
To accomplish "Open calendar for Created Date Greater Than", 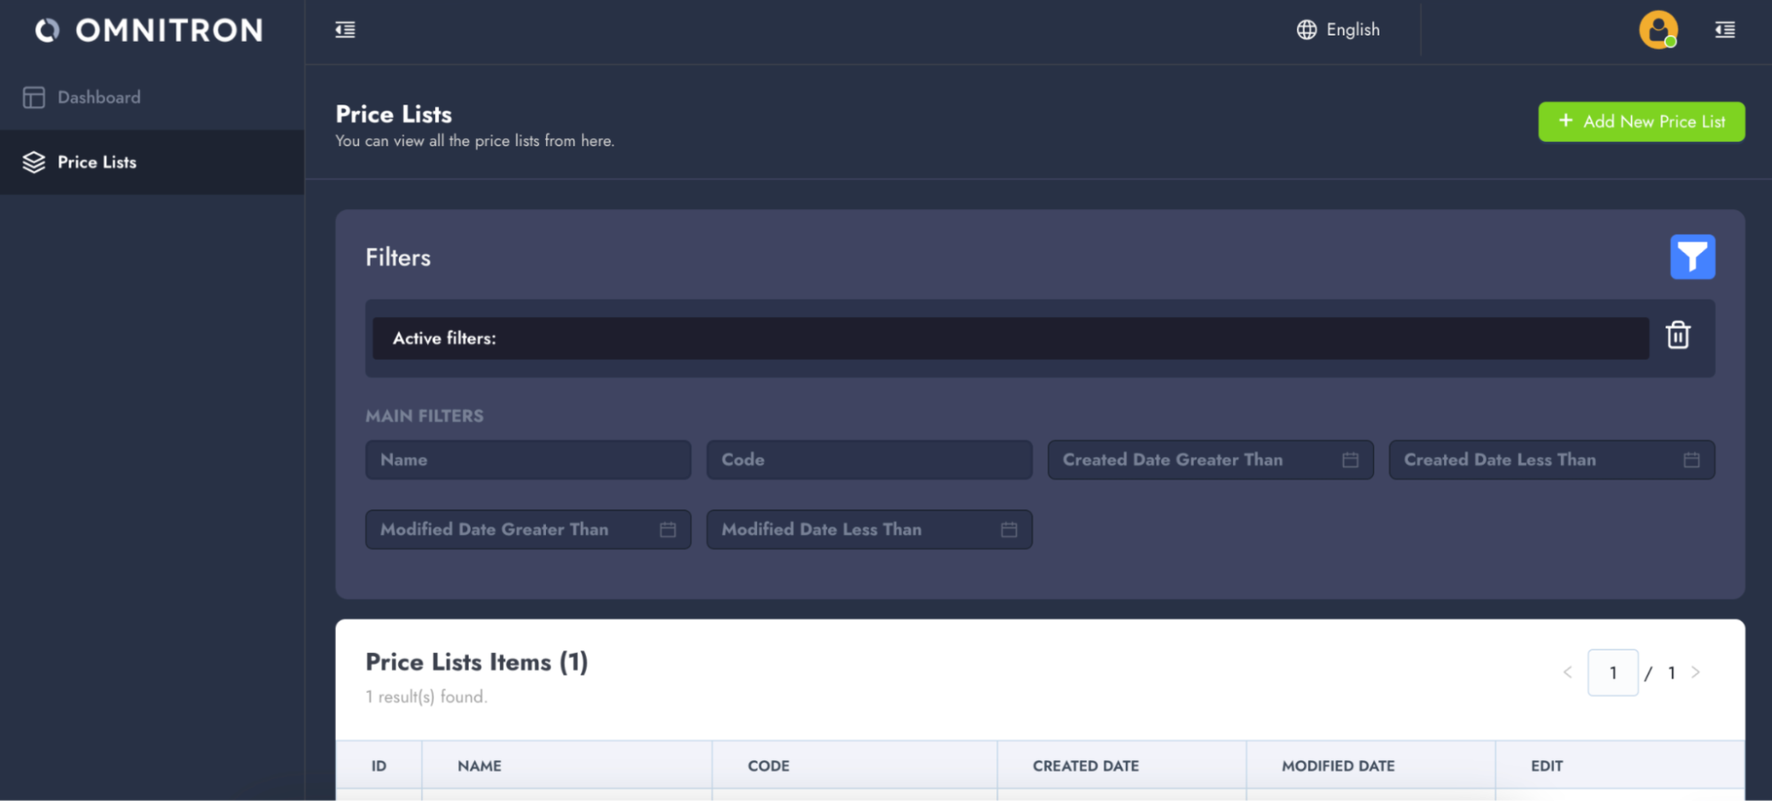I will point(1349,460).
